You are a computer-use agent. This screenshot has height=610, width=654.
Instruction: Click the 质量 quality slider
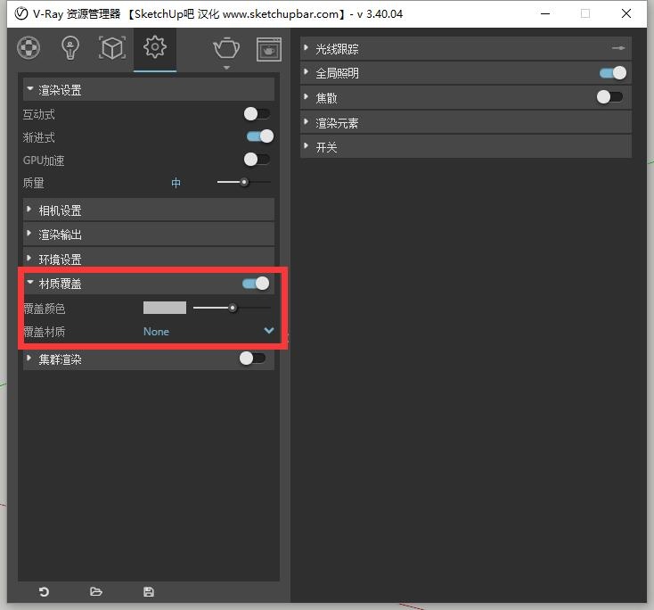pyautogui.click(x=243, y=182)
